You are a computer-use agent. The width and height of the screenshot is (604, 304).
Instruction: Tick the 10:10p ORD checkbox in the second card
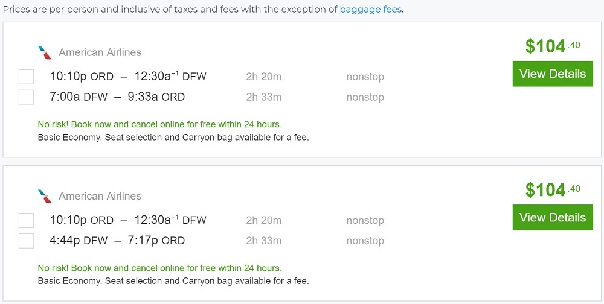click(x=26, y=220)
